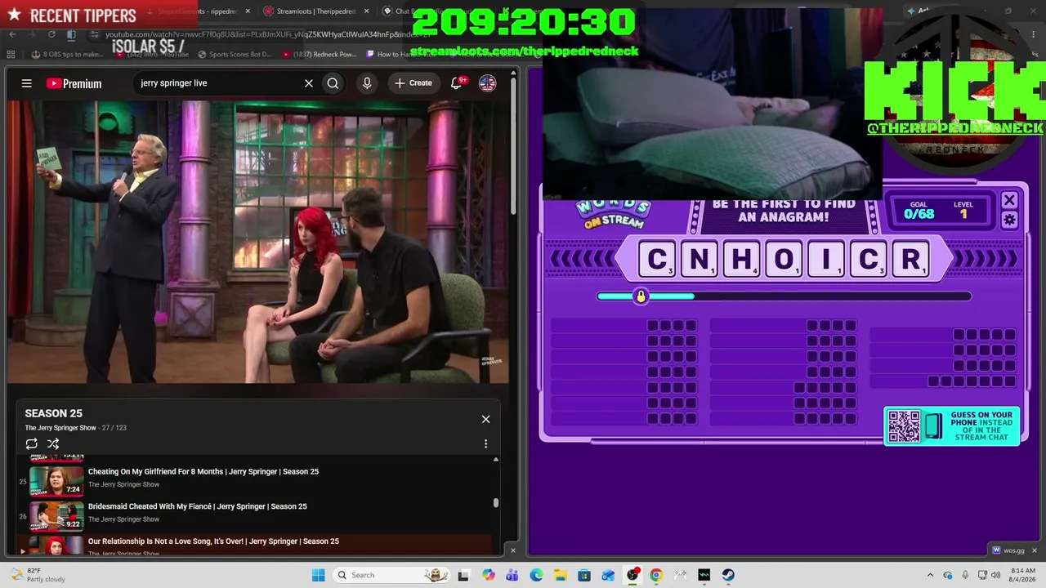Viewport: 1046px width, 588px height.
Task: Open the YouTube hamburger guide menu
Action: click(x=27, y=83)
